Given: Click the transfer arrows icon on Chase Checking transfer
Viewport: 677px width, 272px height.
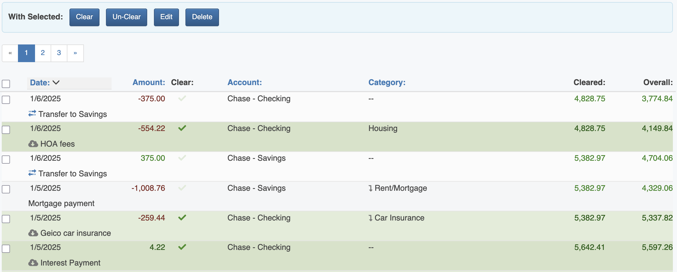Looking at the screenshot, I should pyautogui.click(x=32, y=114).
